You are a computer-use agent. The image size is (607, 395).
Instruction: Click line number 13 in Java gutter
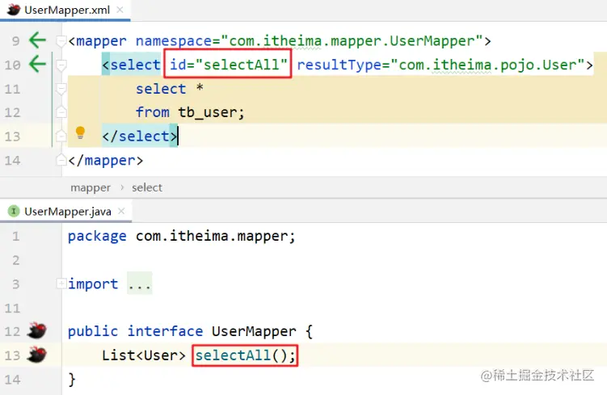click(x=12, y=355)
